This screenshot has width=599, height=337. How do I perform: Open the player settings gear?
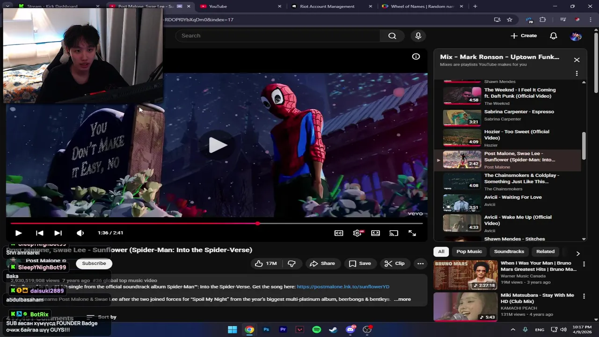coord(357,233)
